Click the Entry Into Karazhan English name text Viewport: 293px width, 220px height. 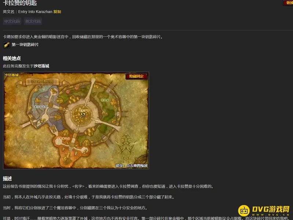[35, 12]
